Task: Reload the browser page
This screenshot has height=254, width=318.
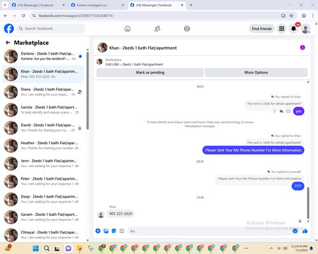Action: click(24, 15)
